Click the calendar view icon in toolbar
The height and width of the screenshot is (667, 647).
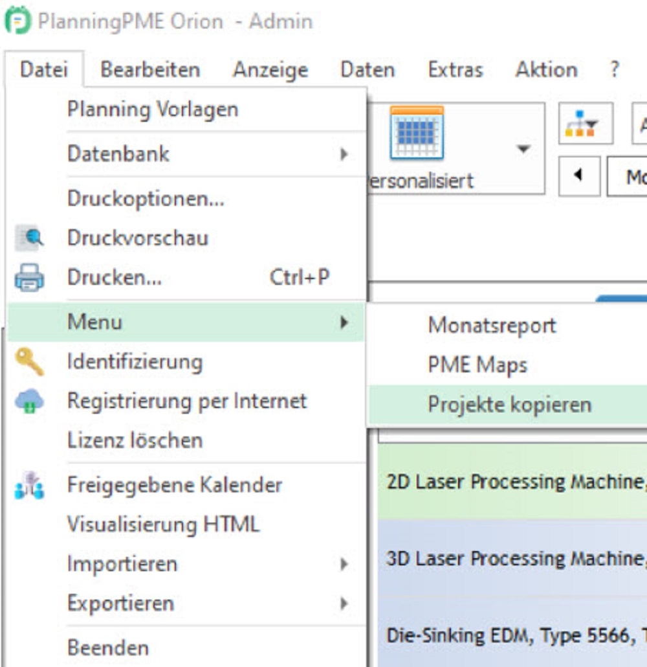[x=417, y=133]
